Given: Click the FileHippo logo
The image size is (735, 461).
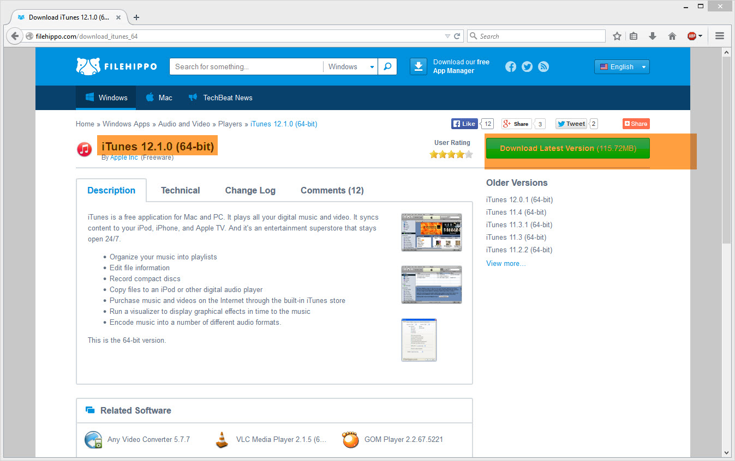Looking at the screenshot, I should click(116, 66).
